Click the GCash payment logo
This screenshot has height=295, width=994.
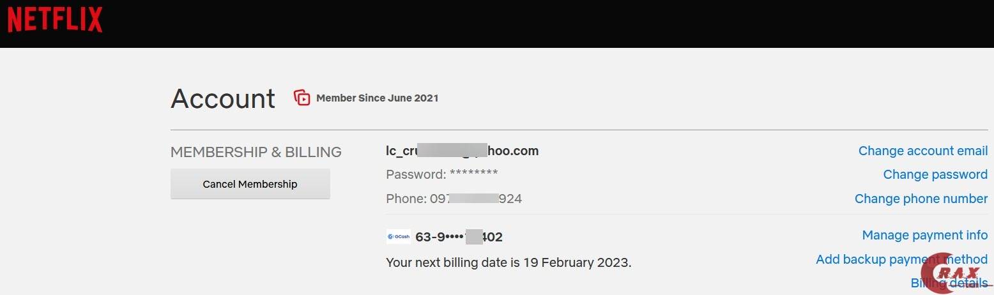[x=399, y=237]
